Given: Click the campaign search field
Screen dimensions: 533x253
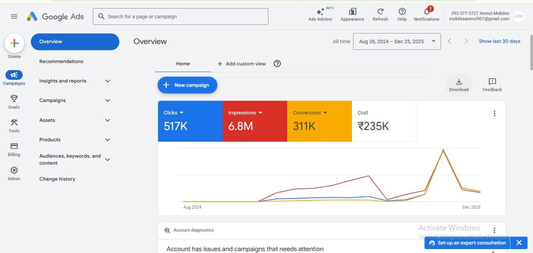Looking at the screenshot, I should (x=181, y=17).
